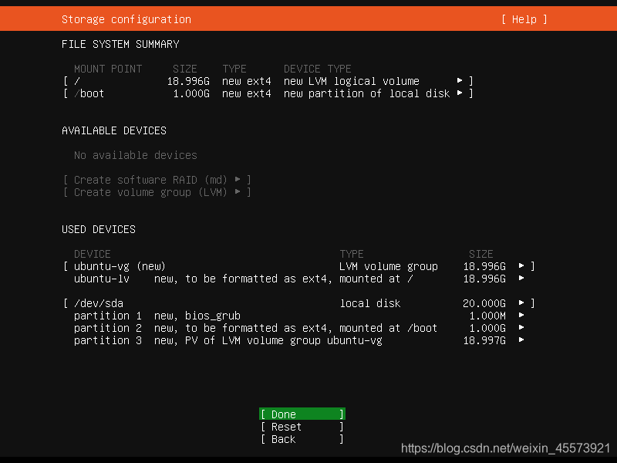Select the ubuntu-lv device entry
Viewport: 617px width, 463px height.
click(x=102, y=279)
